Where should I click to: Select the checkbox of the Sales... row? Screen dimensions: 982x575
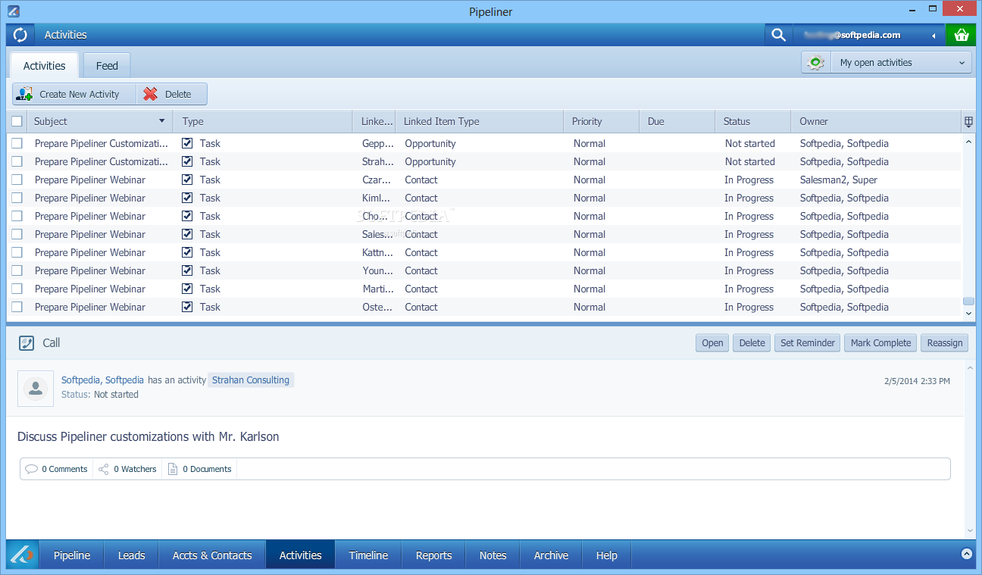coord(17,234)
